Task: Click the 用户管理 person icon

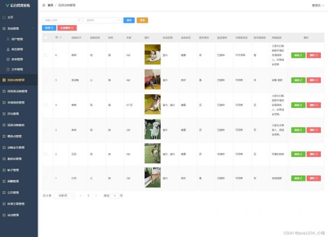Action: (x=8, y=39)
